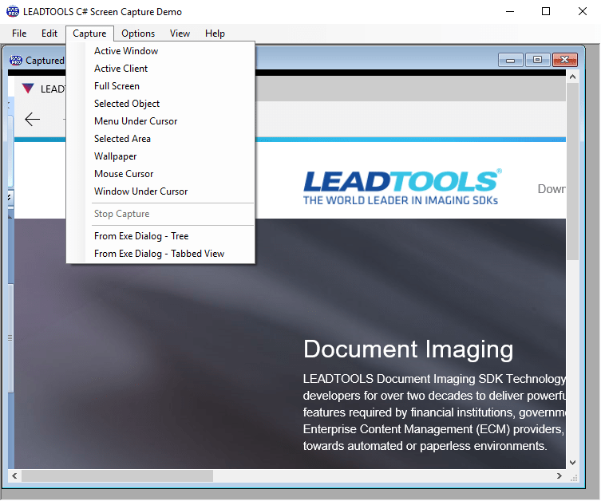Click the horizontal scrollbar right arrow
Screen dimensions: 601x501
[x=559, y=476]
